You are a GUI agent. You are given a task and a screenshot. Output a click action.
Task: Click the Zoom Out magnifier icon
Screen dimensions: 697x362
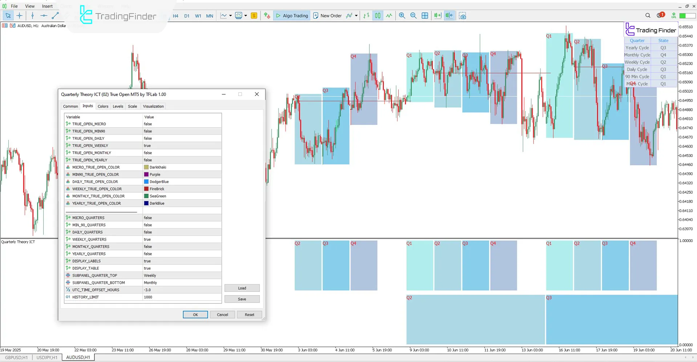[413, 16]
